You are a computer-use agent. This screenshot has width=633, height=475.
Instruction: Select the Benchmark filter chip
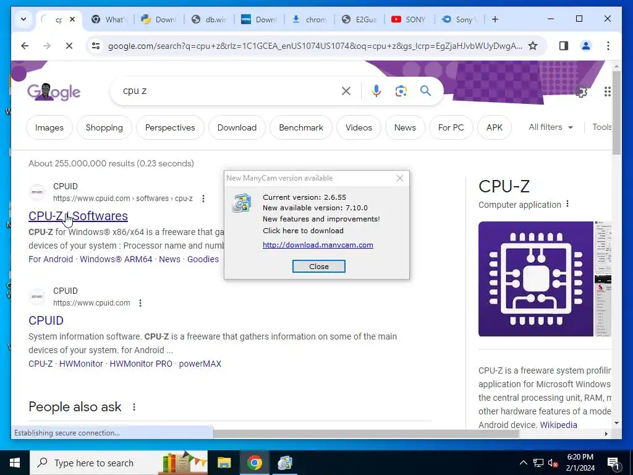[301, 127]
